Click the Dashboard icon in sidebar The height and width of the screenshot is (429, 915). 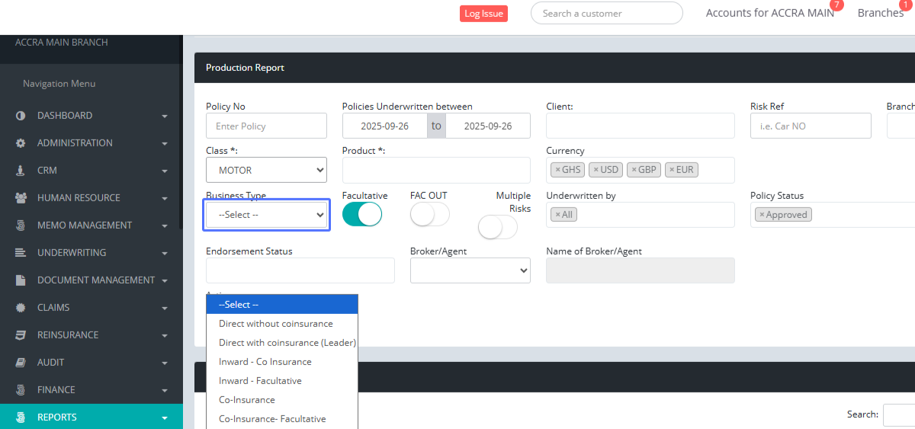tap(21, 116)
